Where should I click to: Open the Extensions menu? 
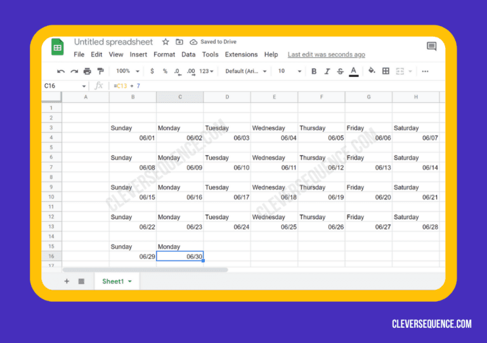pyautogui.click(x=241, y=55)
